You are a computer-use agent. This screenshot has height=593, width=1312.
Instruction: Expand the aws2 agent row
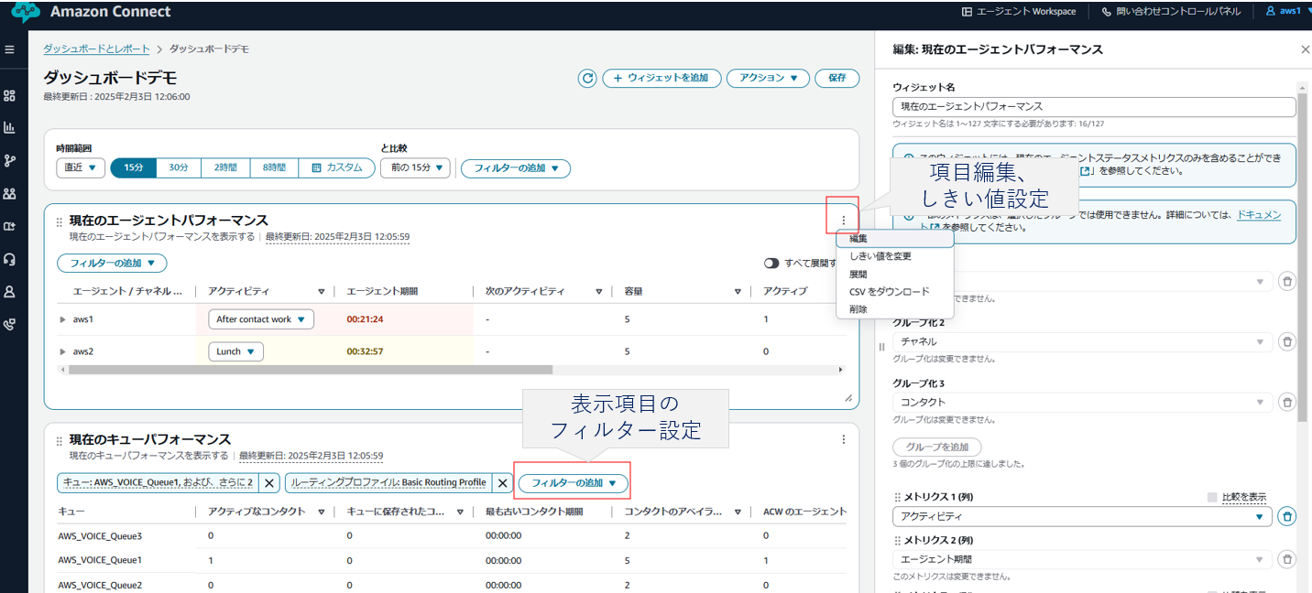point(63,351)
